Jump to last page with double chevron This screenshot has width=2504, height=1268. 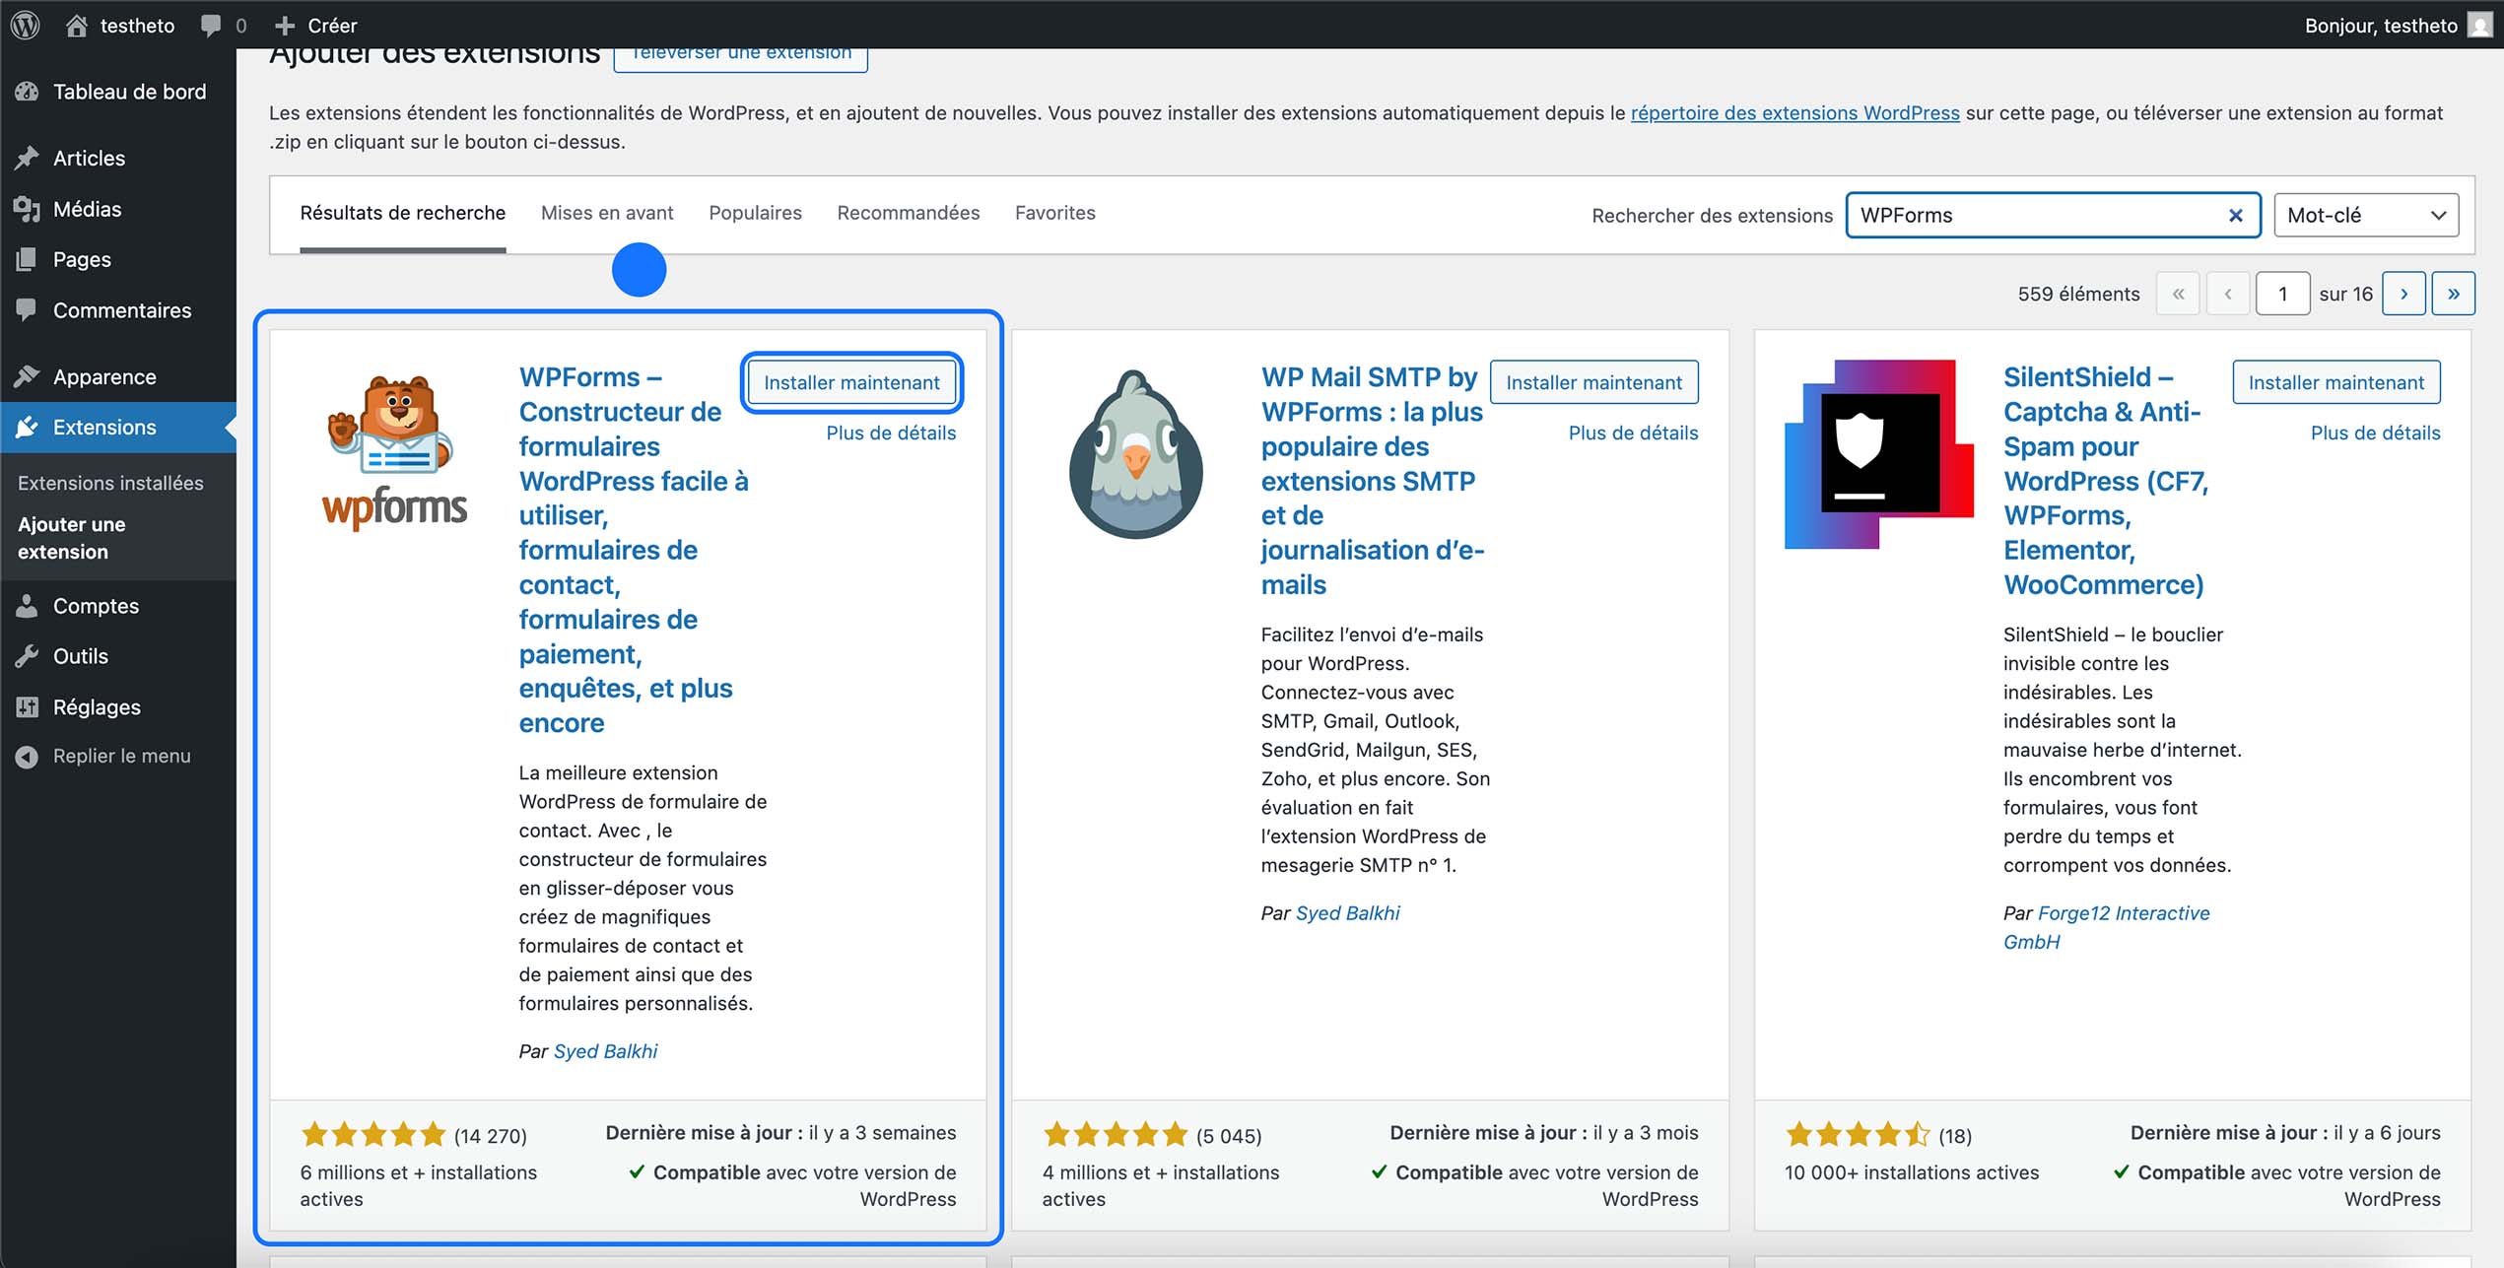coord(2455,293)
